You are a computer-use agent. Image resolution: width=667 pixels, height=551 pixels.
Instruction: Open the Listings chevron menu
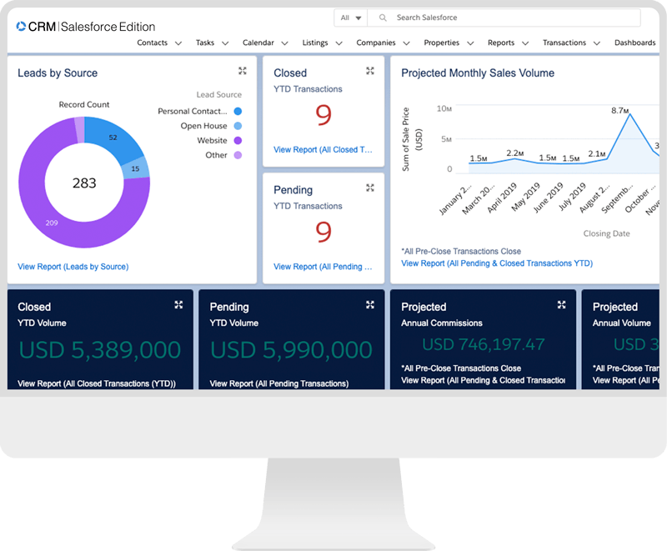(339, 43)
